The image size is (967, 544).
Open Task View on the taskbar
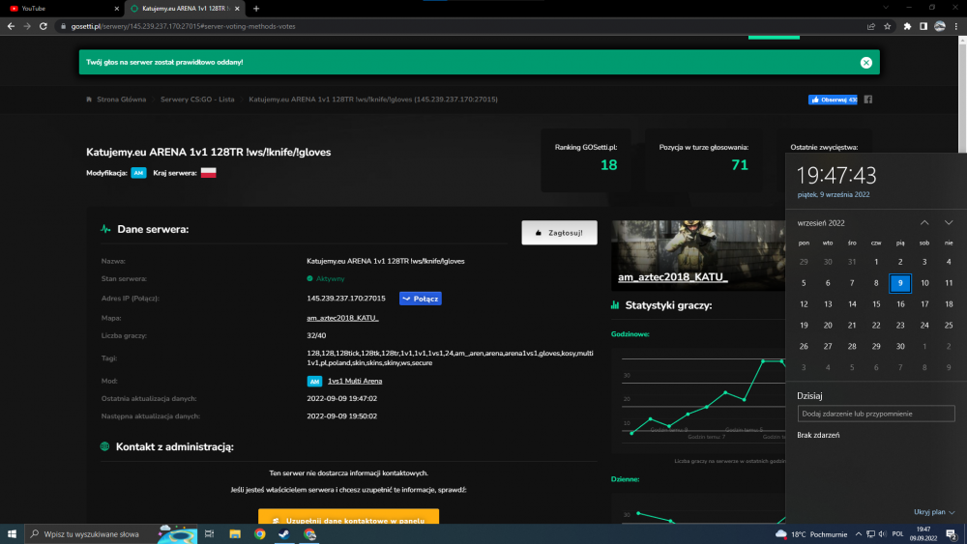[x=209, y=534]
